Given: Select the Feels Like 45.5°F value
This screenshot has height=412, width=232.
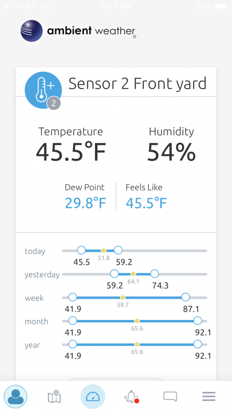Looking at the screenshot, I should coord(147,203).
